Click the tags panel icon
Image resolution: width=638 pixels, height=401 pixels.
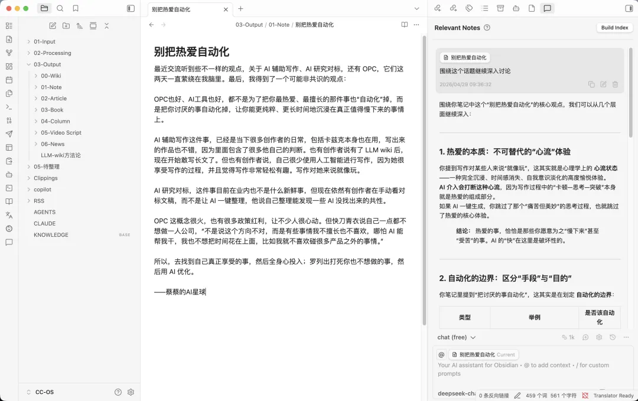coord(469,8)
